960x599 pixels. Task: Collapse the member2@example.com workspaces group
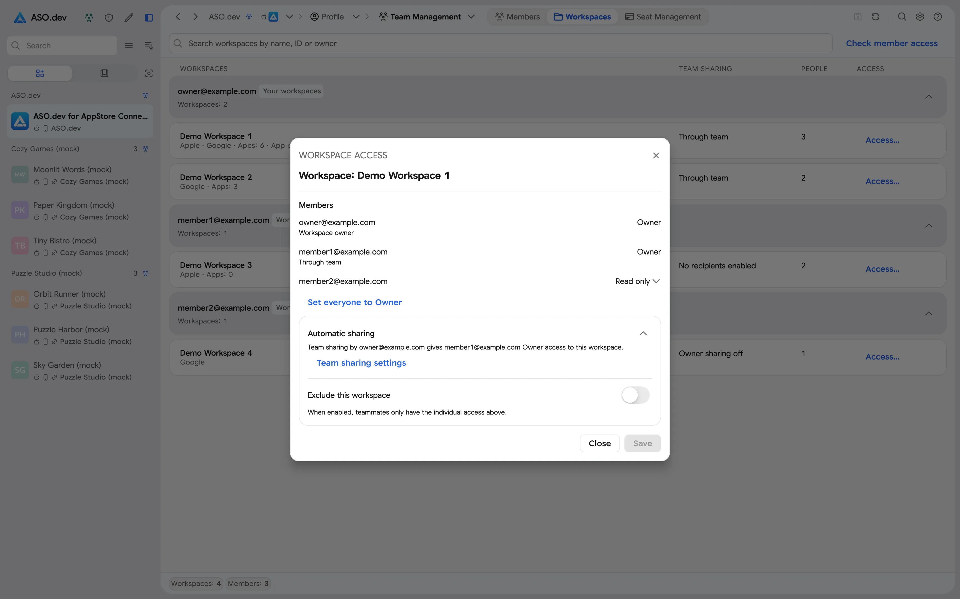pos(929,314)
